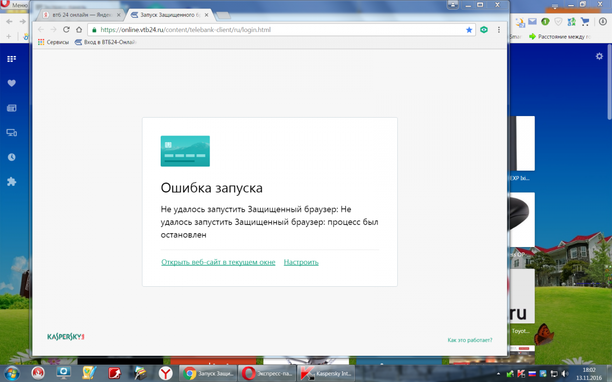This screenshot has width=612, height=382.
Task: Open the notepad pencil icon on taskbar
Action: click(89, 373)
